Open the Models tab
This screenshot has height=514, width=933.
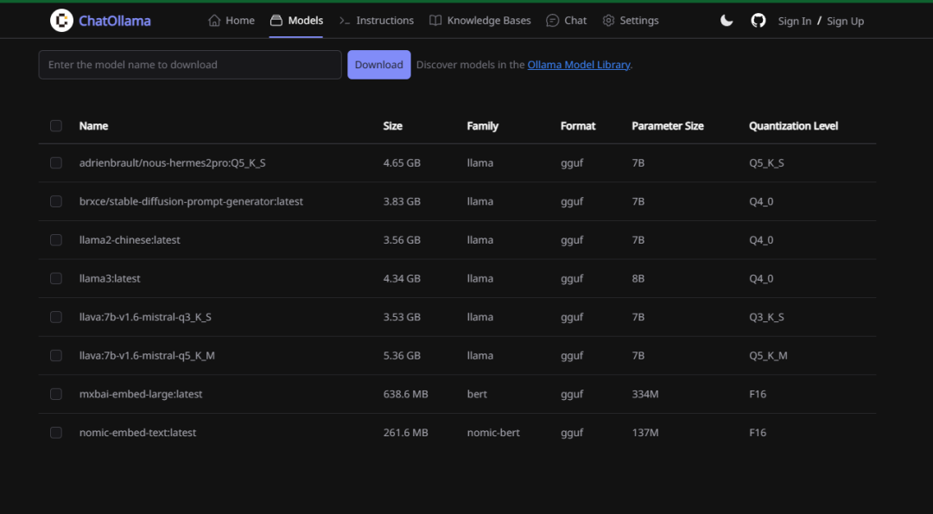pos(295,21)
